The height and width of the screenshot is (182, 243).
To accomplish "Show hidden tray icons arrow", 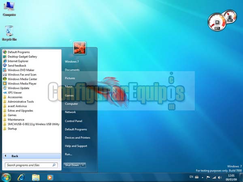I will point(202,178).
